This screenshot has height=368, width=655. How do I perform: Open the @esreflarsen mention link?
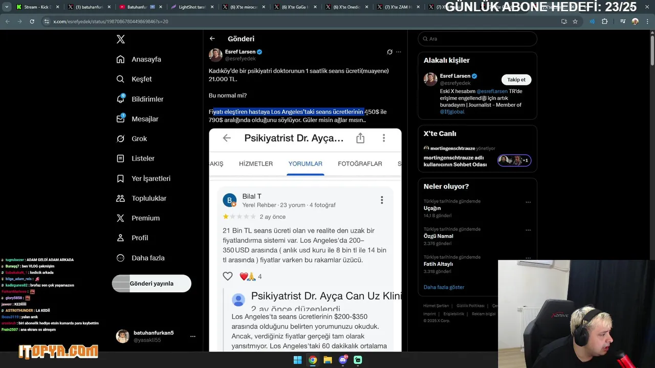492,91
